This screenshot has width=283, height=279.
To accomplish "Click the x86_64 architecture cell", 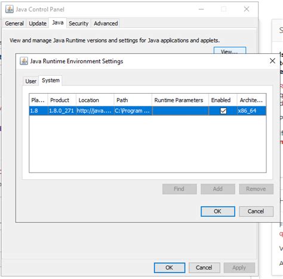I will coord(251,111).
